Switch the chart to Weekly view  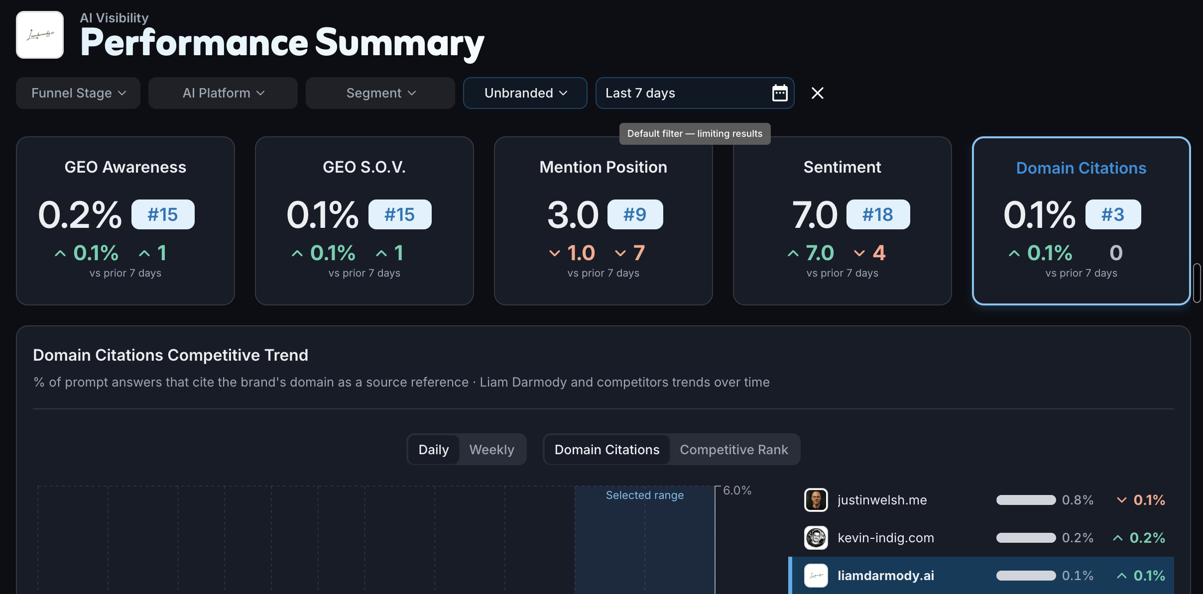point(492,450)
